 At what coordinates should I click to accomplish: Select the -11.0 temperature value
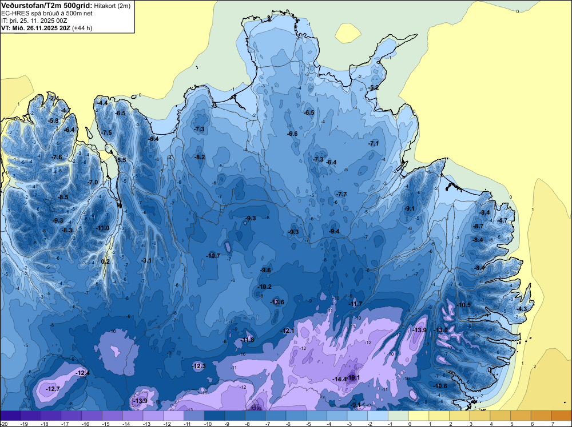(102, 228)
